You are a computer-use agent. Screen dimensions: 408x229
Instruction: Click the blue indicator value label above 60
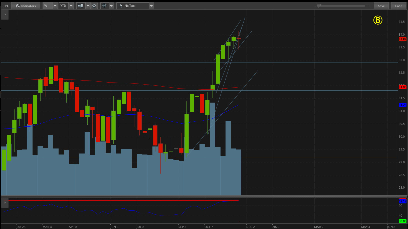click(x=402, y=201)
